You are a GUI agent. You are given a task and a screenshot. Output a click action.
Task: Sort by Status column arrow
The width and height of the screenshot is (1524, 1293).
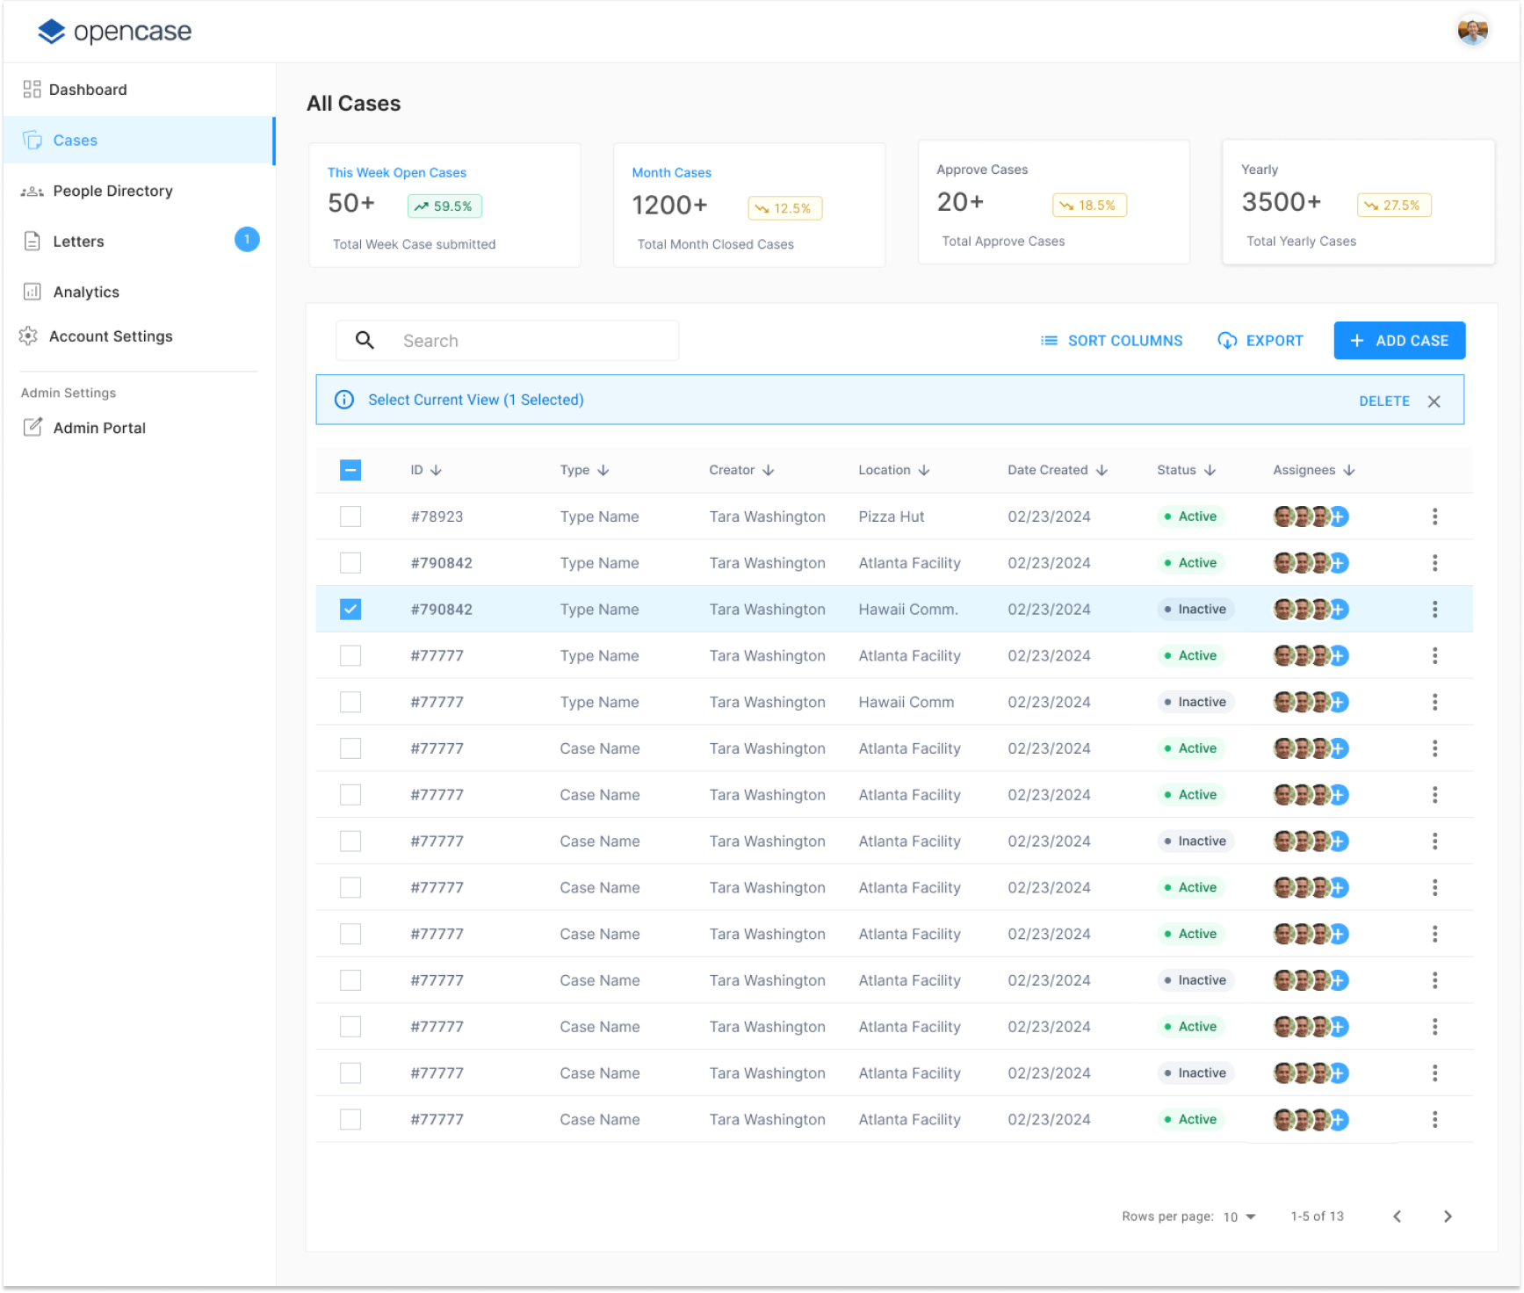click(1210, 470)
